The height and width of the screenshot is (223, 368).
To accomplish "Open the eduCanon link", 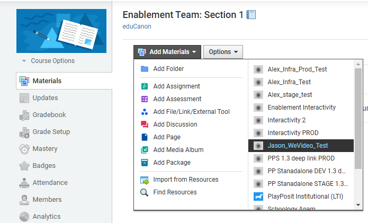I will (137, 26).
